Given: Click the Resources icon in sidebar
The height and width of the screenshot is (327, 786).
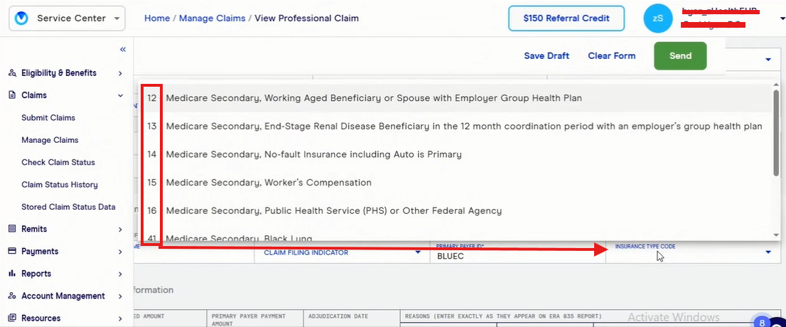Looking at the screenshot, I should [x=12, y=318].
